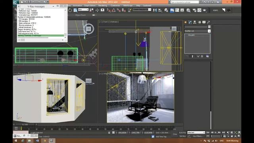The height and width of the screenshot is (143, 254).
Task: Remove modifier from the stack
Action: click(202, 56)
